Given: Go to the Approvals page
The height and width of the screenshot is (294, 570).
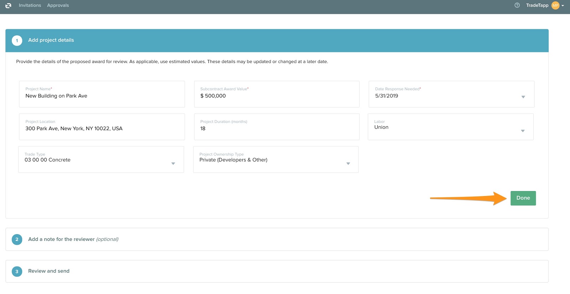Looking at the screenshot, I should 58,5.
